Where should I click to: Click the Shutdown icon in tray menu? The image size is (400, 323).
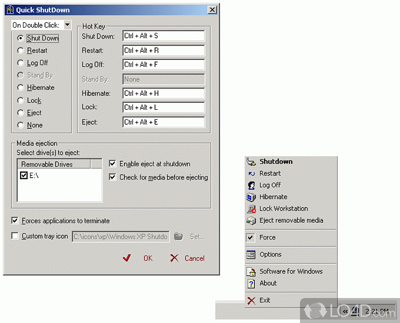click(x=251, y=162)
